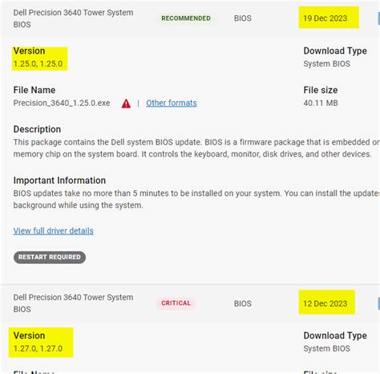Open View full driver details link

(x=54, y=231)
